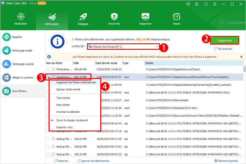Click path ending in PowerToys\Updates\
The height and width of the screenshot is (164, 246).
point(187,77)
